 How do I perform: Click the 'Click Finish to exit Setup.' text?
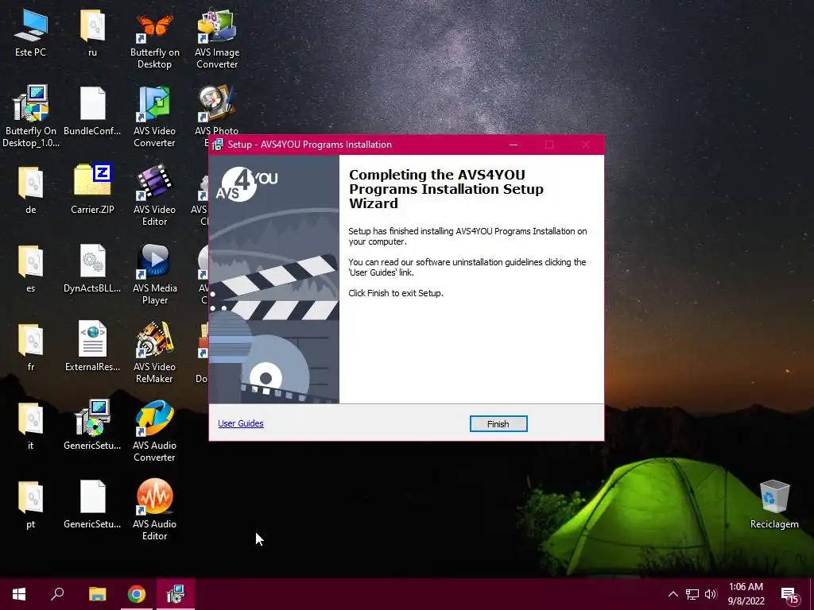(x=396, y=293)
